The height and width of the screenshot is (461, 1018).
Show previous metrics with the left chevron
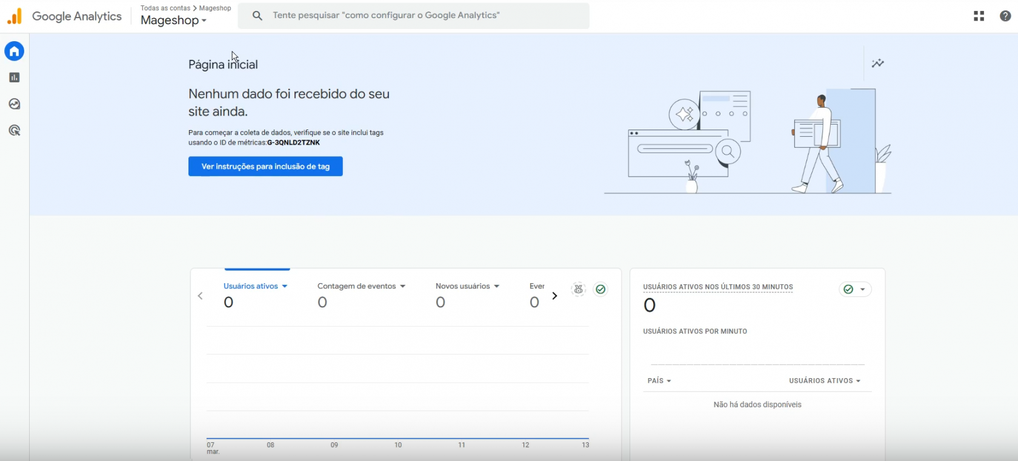tap(201, 296)
